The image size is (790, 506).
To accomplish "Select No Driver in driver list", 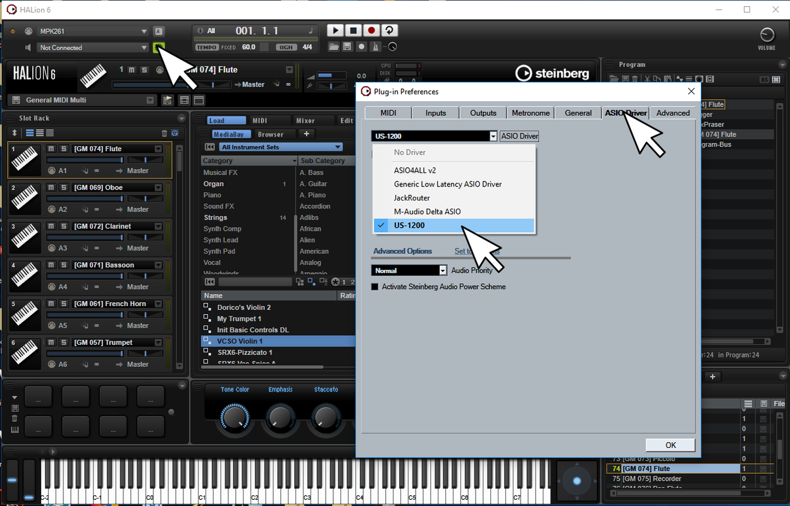I will [x=454, y=152].
